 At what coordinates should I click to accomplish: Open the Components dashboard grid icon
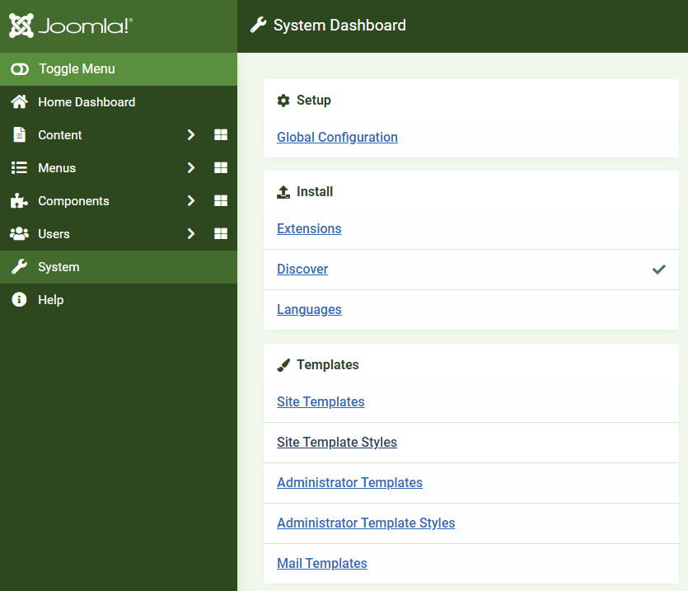pyautogui.click(x=221, y=200)
